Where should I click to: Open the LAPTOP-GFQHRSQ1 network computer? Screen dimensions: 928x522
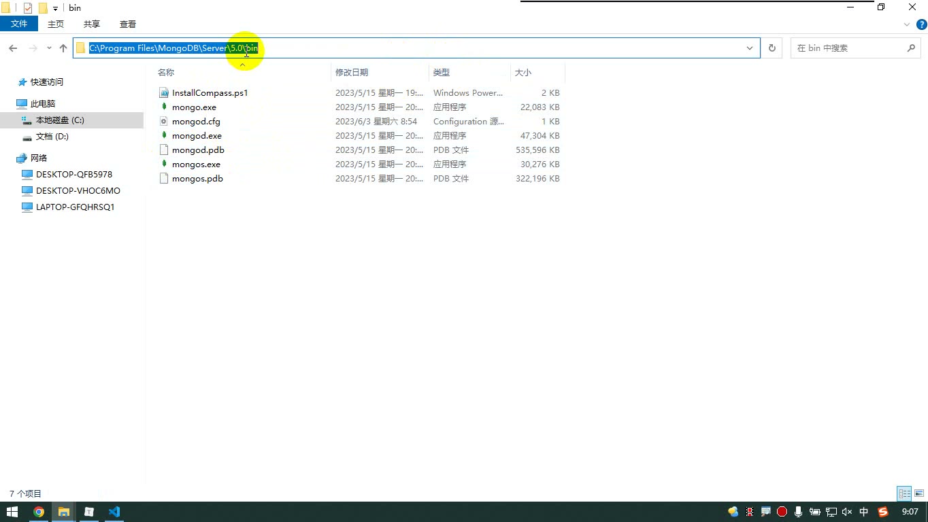(x=75, y=207)
